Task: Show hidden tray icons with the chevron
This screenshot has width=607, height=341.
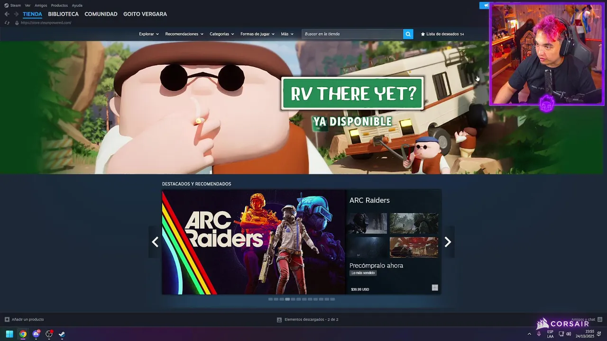Action: 529,334
